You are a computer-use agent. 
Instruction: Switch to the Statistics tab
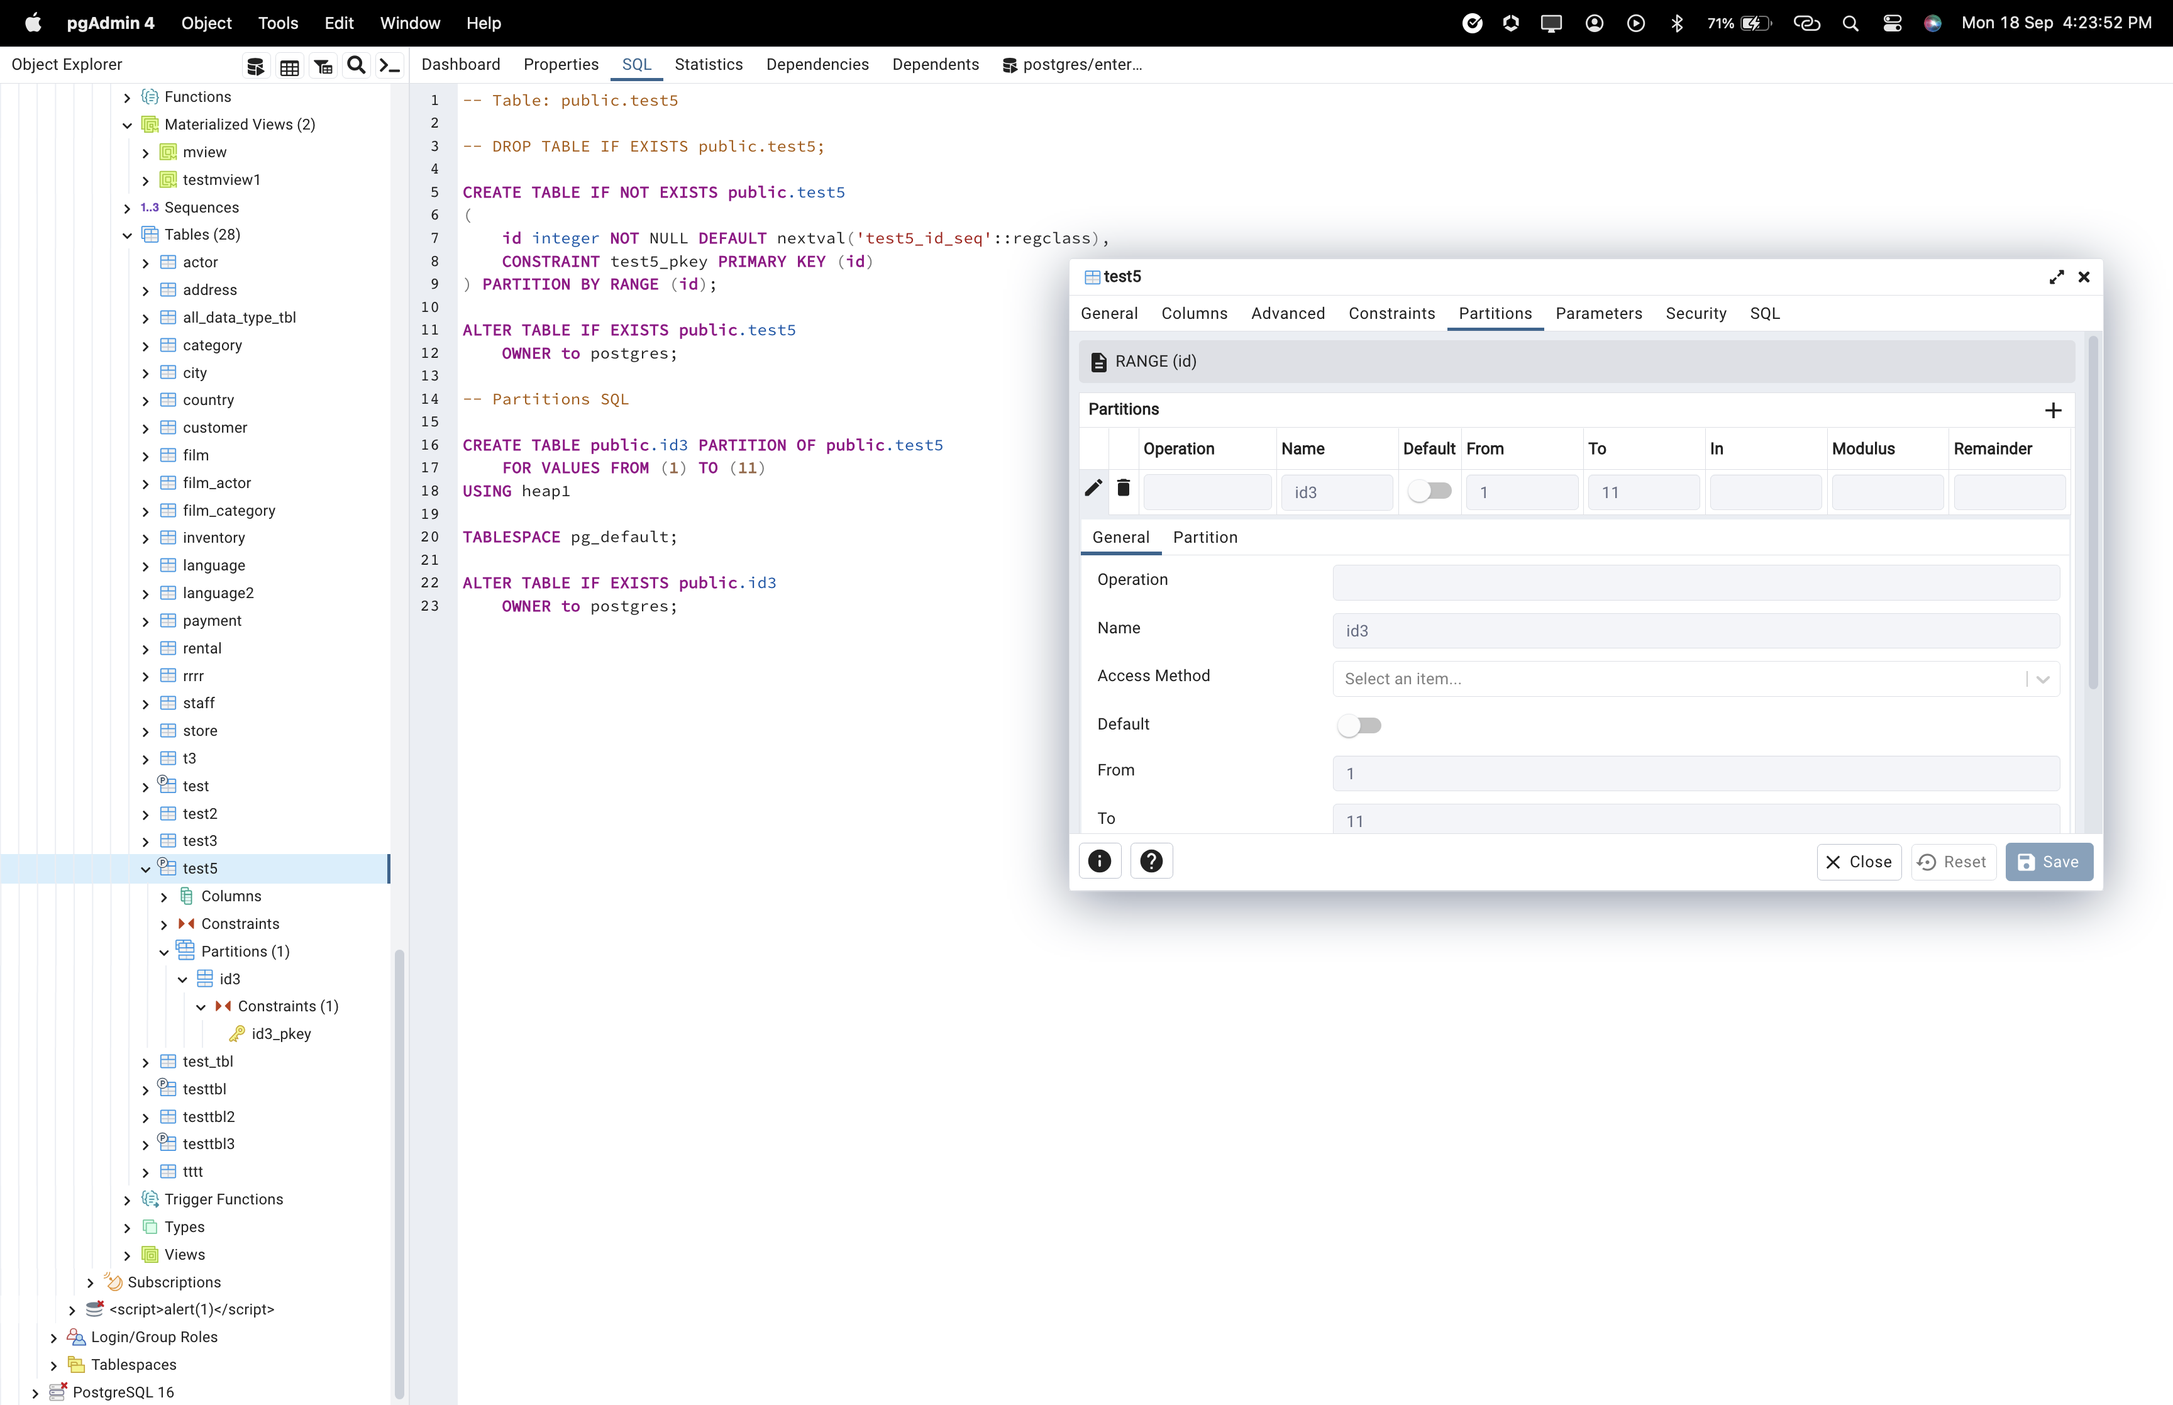pos(709,65)
